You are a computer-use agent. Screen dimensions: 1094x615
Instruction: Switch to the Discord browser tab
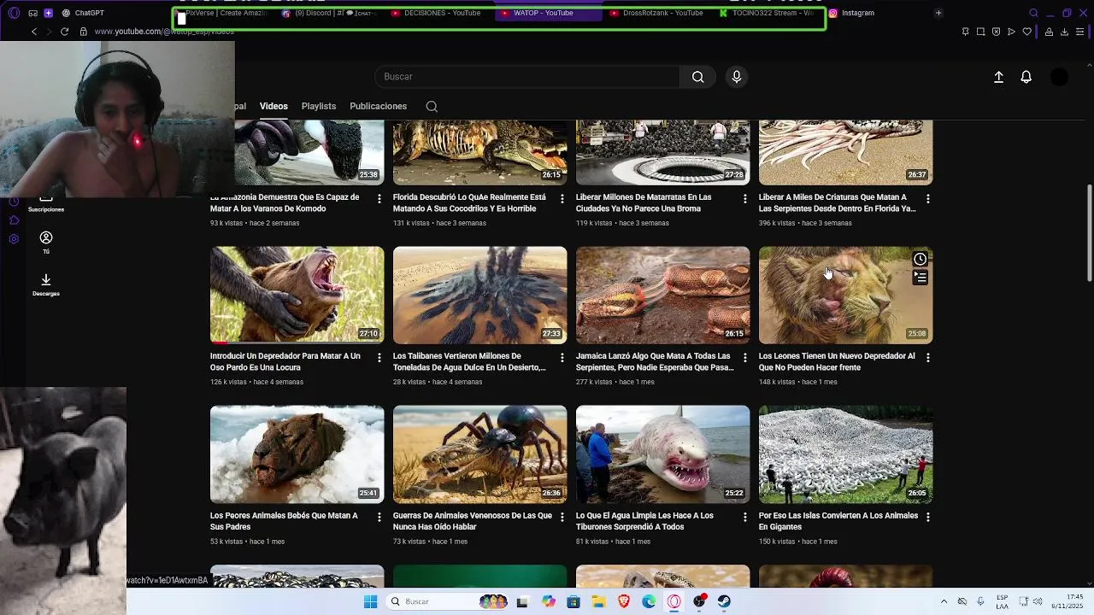(x=329, y=13)
